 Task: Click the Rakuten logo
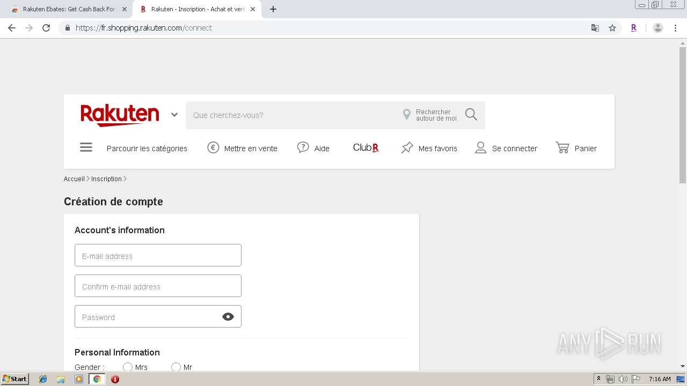pyautogui.click(x=120, y=115)
